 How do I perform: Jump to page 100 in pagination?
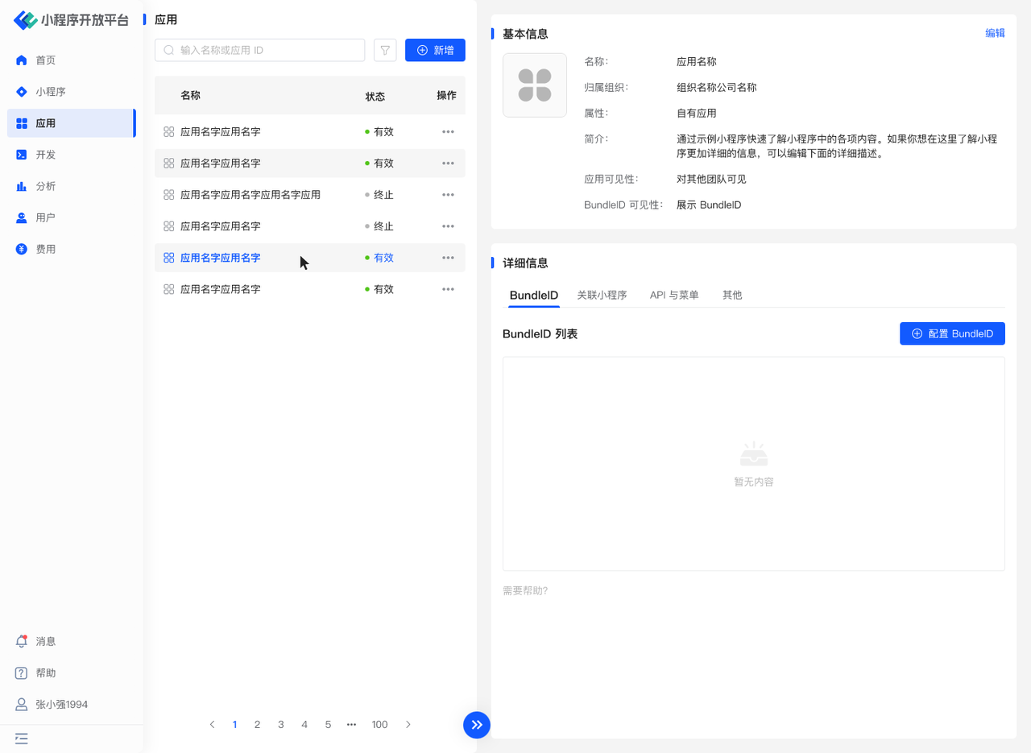[x=379, y=725]
